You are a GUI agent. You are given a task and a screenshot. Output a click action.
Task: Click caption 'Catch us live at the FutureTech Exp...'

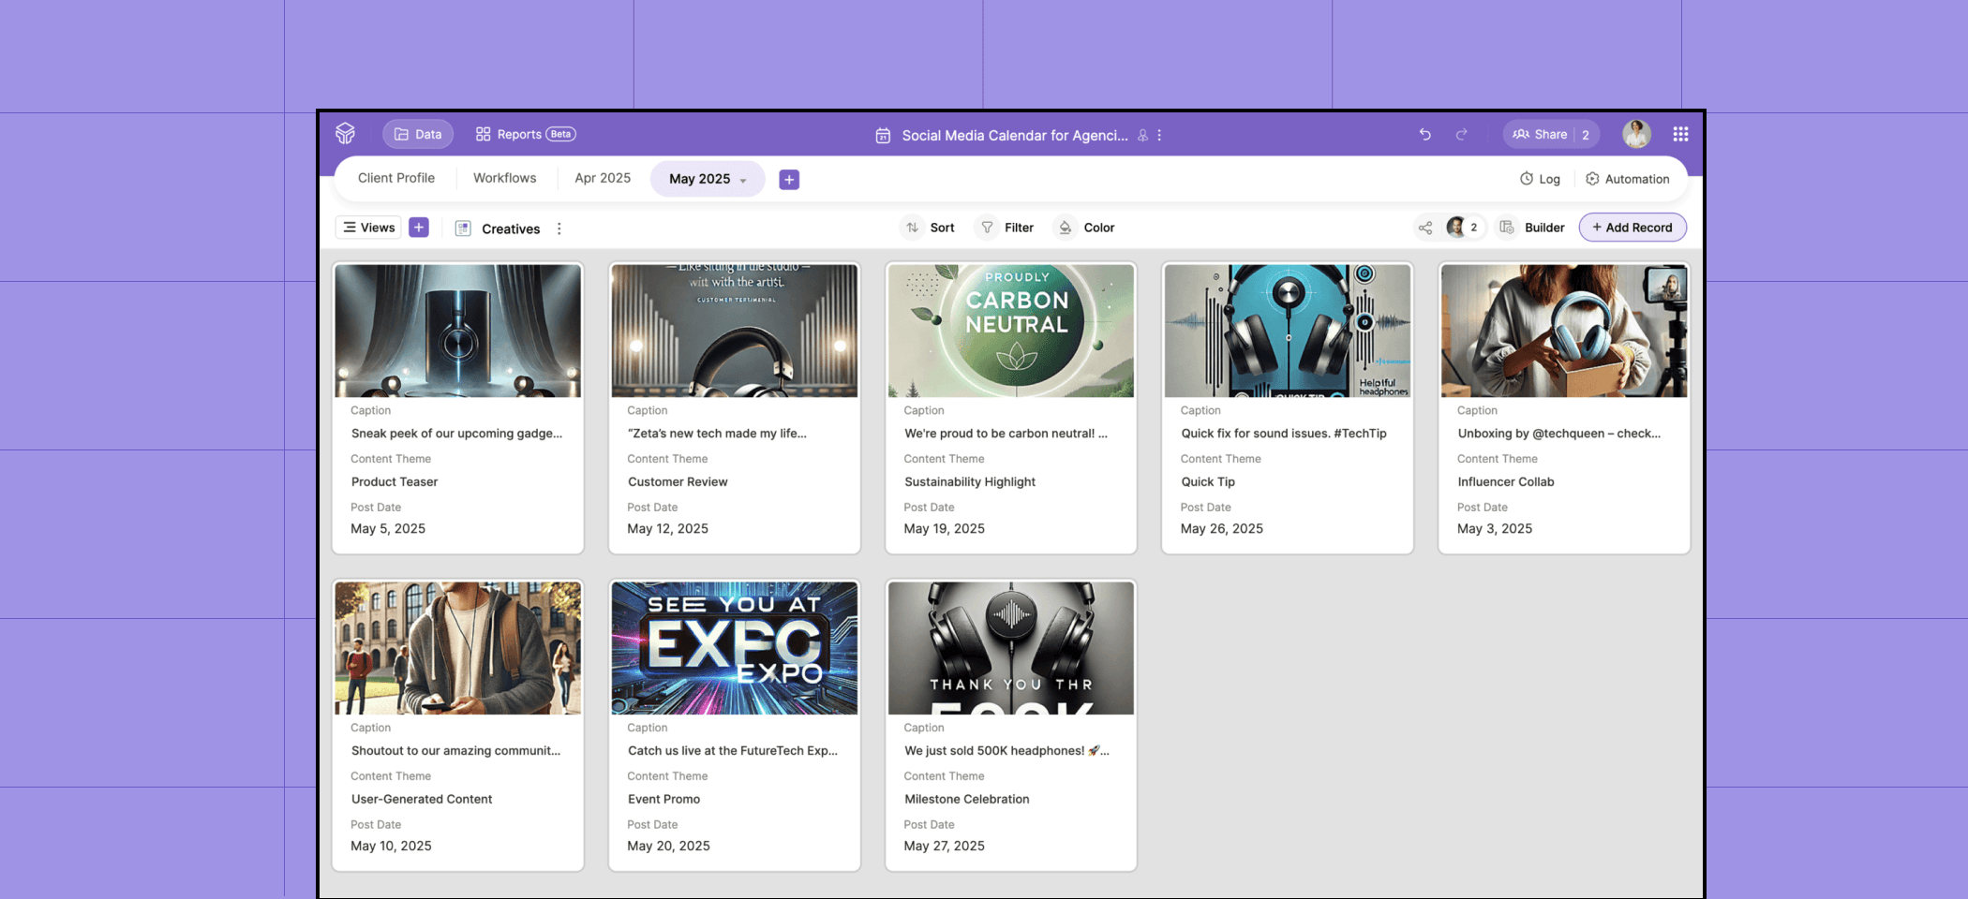[x=733, y=751]
